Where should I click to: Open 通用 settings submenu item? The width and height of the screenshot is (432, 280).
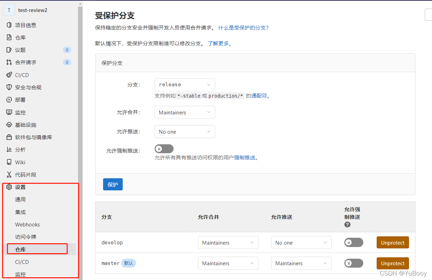pos(20,199)
